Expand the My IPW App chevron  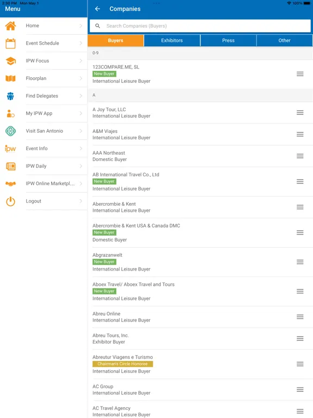click(80, 113)
